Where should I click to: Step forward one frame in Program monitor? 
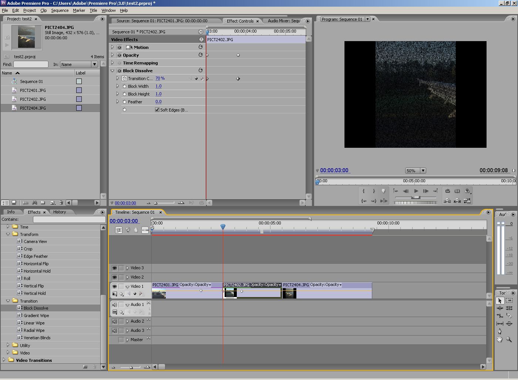426,191
